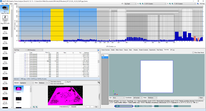Viewport: 206px width, 111px height.
Task: Select the RT 8 render target thumbnail
Action: [5, 78]
